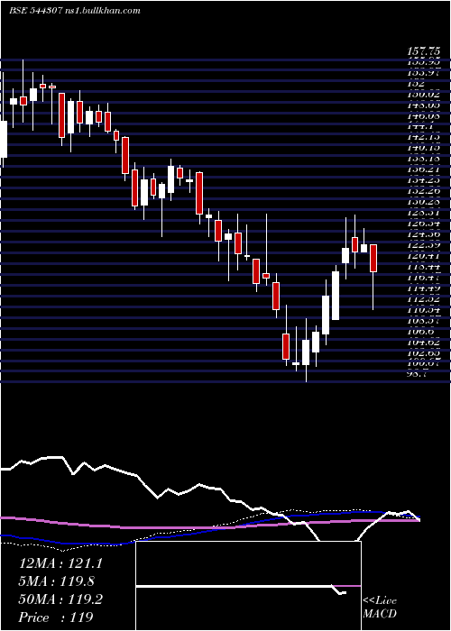Click the rightmost red candlestick
451x631 pixels.
[373, 259]
